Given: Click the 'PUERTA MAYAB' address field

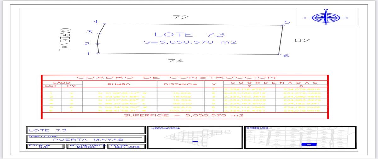Looking at the screenshot, I should pos(86,139).
